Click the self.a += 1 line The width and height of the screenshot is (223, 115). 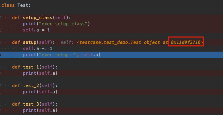[x=38, y=49]
